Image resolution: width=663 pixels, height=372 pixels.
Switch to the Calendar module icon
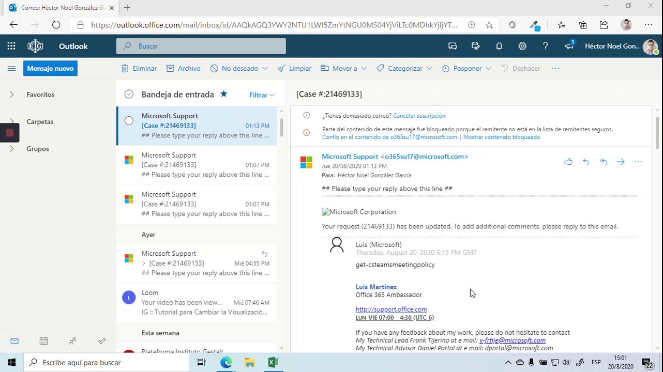click(x=43, y=341)
